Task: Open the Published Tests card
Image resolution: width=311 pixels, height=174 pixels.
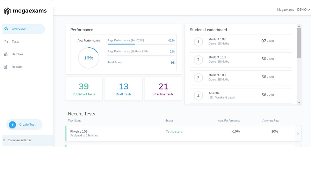Action: (x=84, y=89)
